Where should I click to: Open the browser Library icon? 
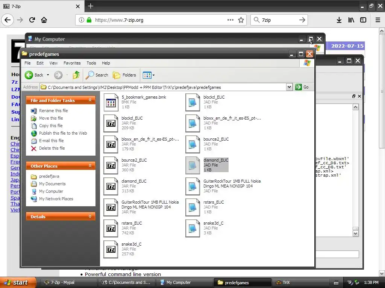click(x=351, y=20)
